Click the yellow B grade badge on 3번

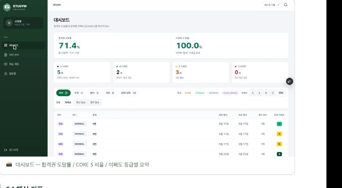click(279, 144)
